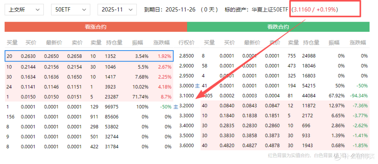This screenshot has width=378, height=164.
Task: Select strike price 2.8500 row
Action: pos(187,56)
